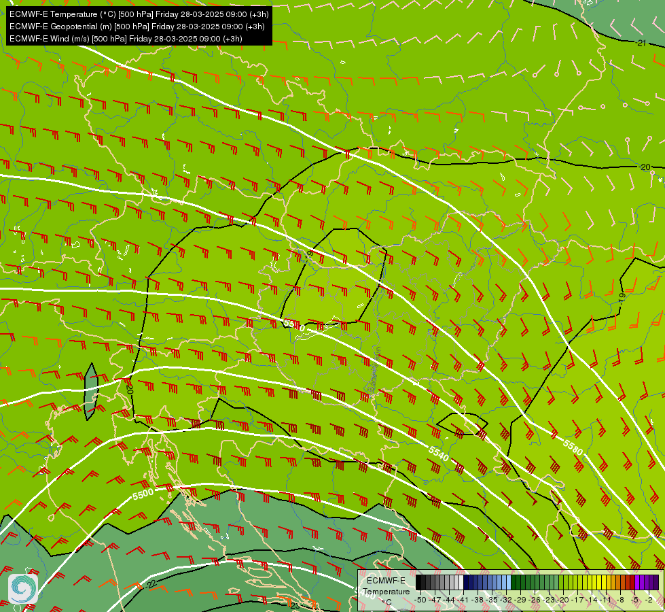The width and height of the screenshot is (665, 612).
Task: Click the swirl logo icon in the corner
Action: [x=23, y=589]
